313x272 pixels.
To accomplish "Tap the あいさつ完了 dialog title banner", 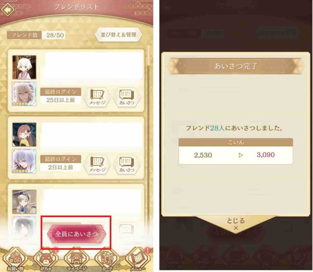I will 236,66.
